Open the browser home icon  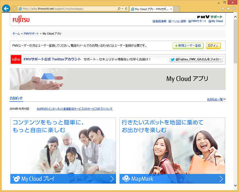(x=223, y=9)
